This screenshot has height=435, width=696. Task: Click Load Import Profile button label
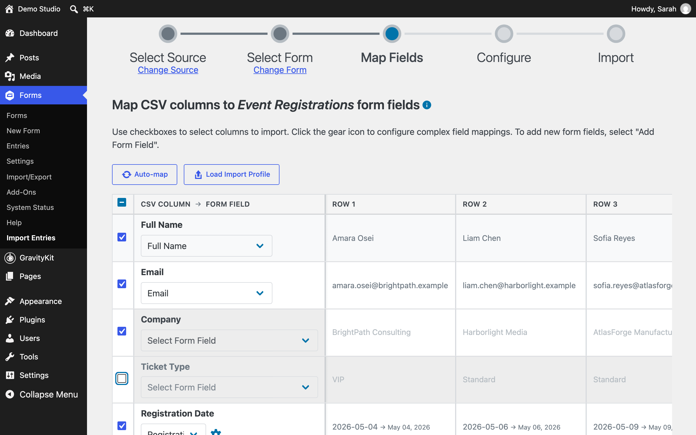point(238,174)
